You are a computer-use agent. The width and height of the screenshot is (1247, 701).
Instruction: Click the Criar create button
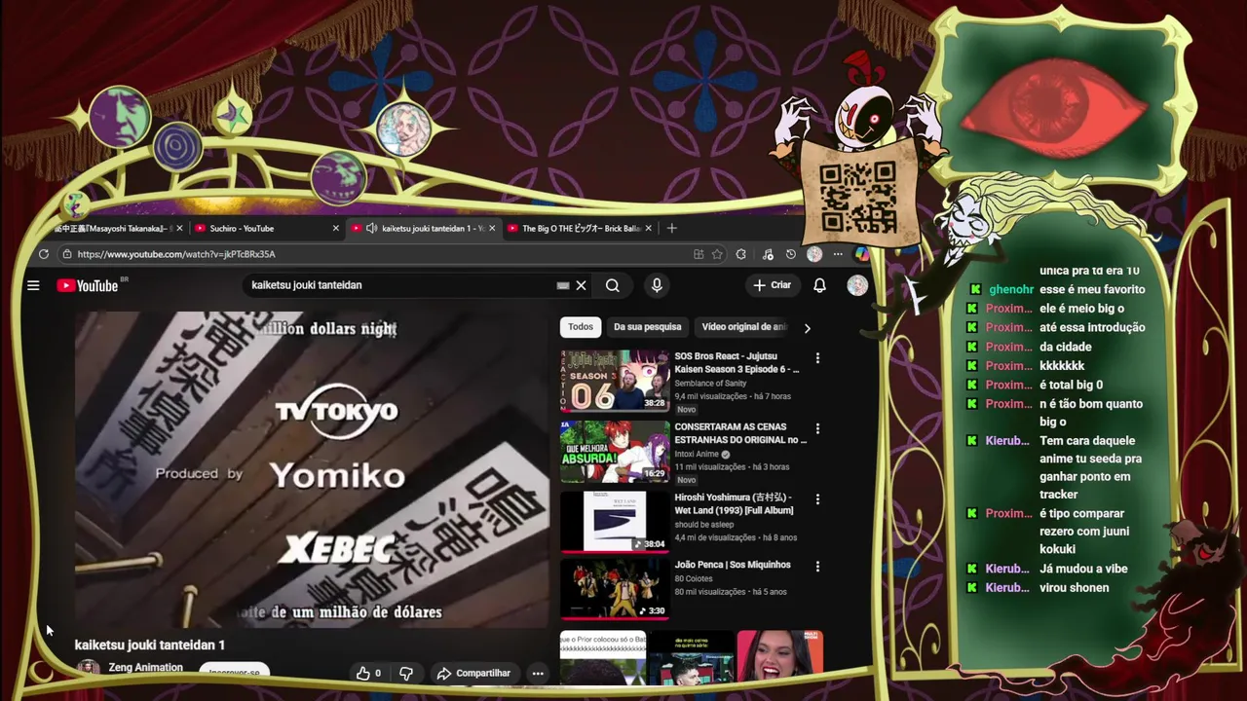click(772, 285)
